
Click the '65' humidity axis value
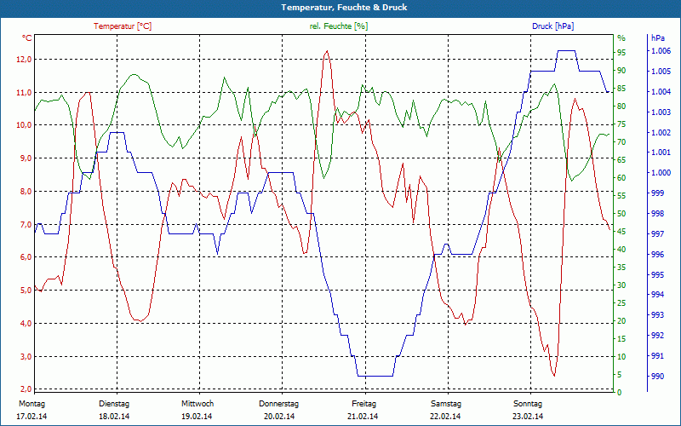[621, 160]
